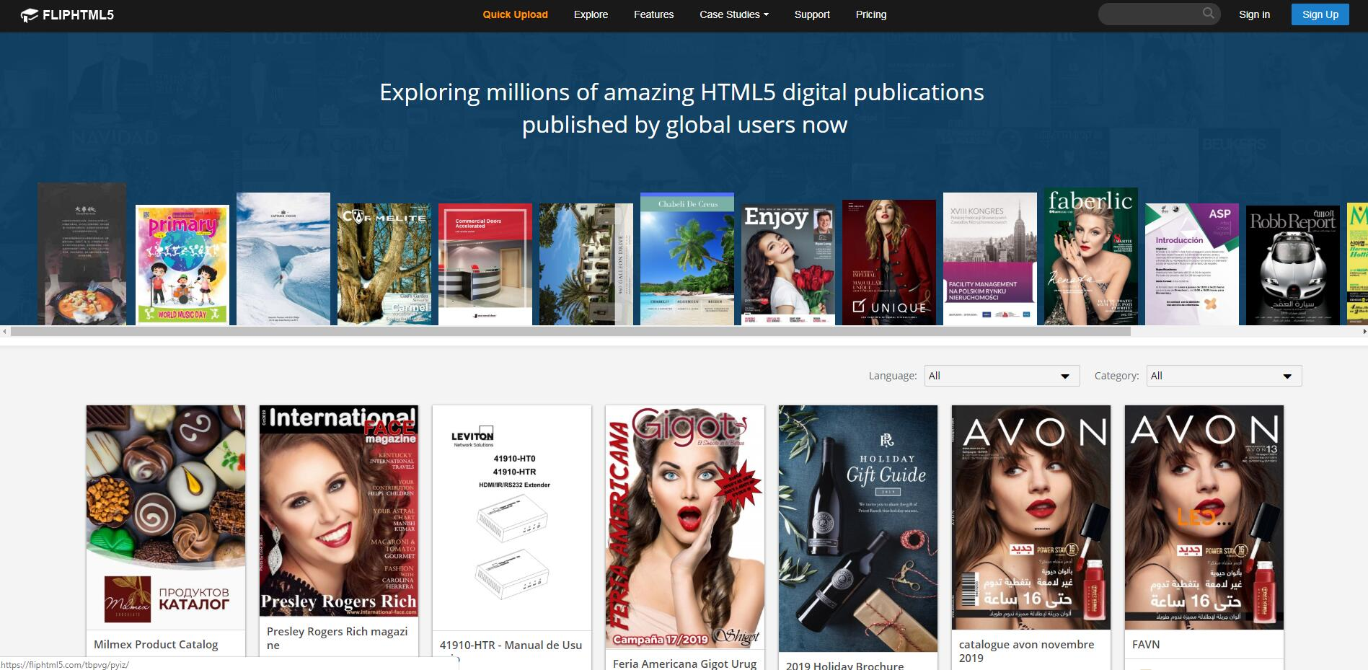1368x670 pixels.
Task: Click the carousel right scroll arrow
Action: 1364,332
